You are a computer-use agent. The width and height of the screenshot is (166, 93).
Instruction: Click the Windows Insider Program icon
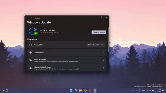pyautogui.click(x=31, y=68)
